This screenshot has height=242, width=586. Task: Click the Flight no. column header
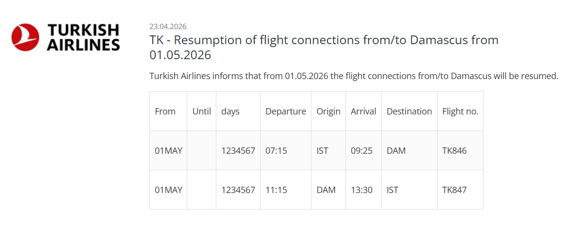point(460,111)
